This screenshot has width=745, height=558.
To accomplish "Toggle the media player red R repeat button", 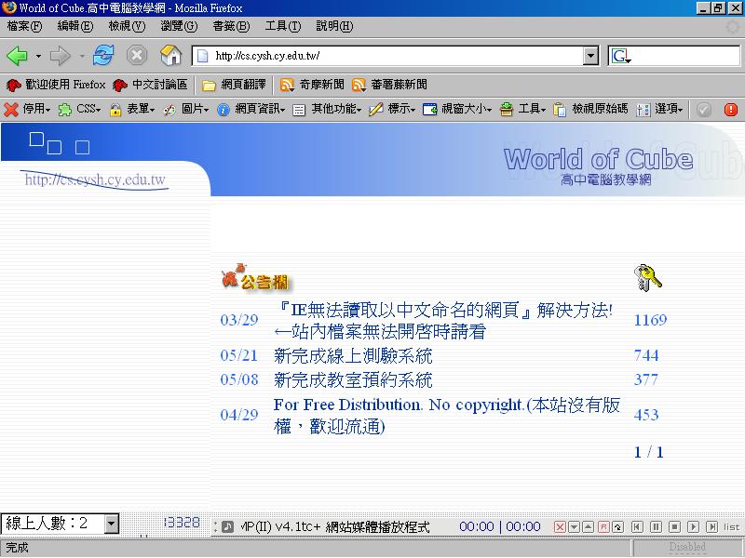I will point(603,526).
